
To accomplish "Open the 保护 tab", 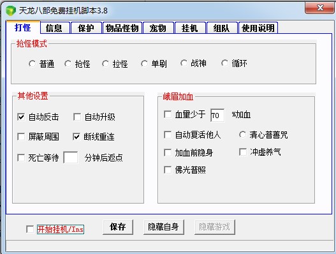I will 86,28.
